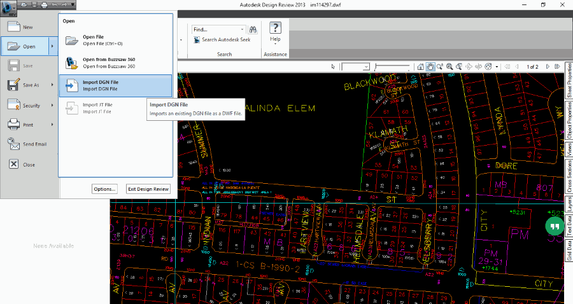573x304 pixels.
Task: Open the Find field dropdown arrow
Action: [242, 29]
